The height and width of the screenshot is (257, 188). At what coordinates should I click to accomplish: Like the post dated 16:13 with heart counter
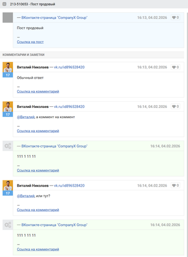point(175,17)
